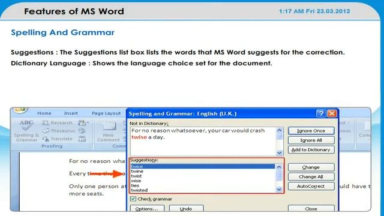Click up arrow of Suggestions scrollbar

coord(279,167)
